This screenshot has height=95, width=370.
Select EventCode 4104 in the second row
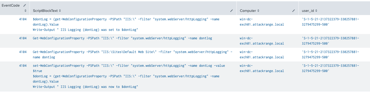click(23, 38)
